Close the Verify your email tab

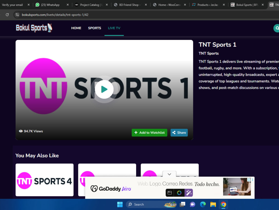pos(28,5)
